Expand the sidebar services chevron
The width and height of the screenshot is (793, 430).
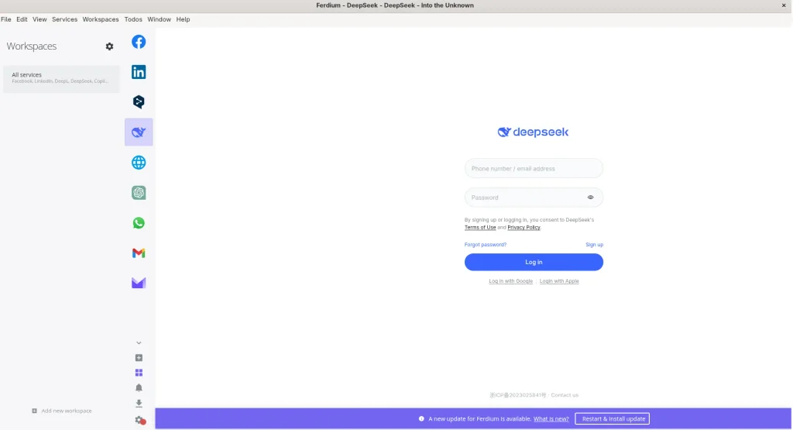pyautogui.click(x=139, y=343)
